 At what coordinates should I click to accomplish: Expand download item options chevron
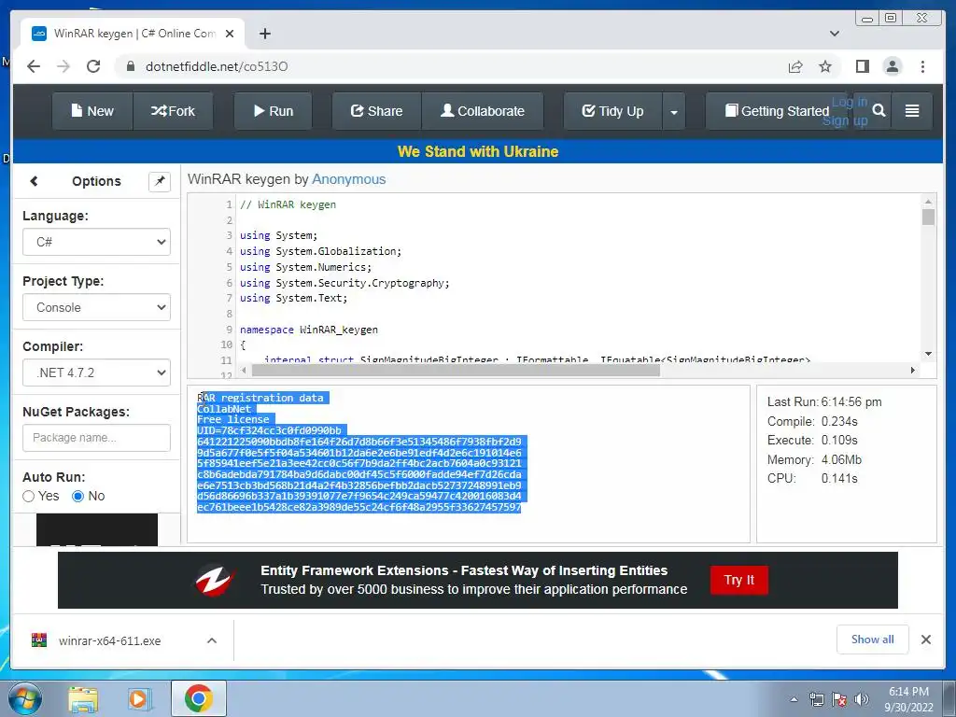click(212, 640)
